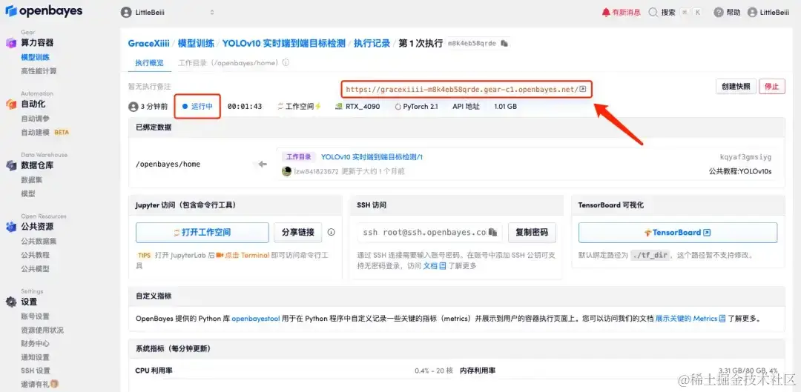Click the 运行中 status indicator
This screenshot has height=392, width=801.
coord(197,106)
